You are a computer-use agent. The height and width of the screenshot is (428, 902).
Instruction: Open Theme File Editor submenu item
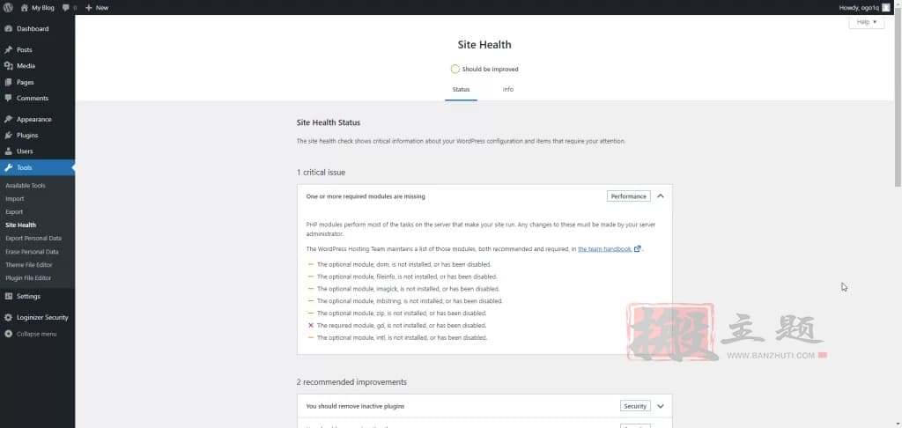[x=29, y=265]
